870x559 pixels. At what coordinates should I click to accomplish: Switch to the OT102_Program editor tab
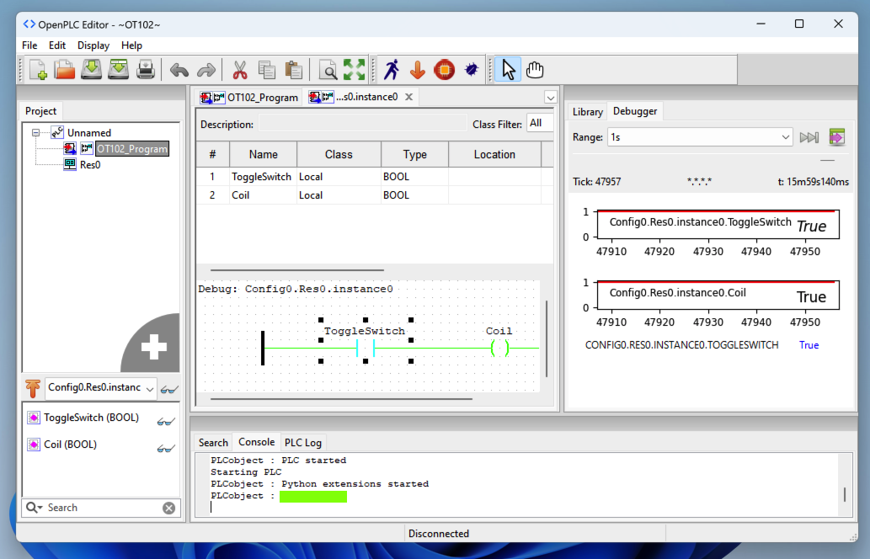(249, 97)
